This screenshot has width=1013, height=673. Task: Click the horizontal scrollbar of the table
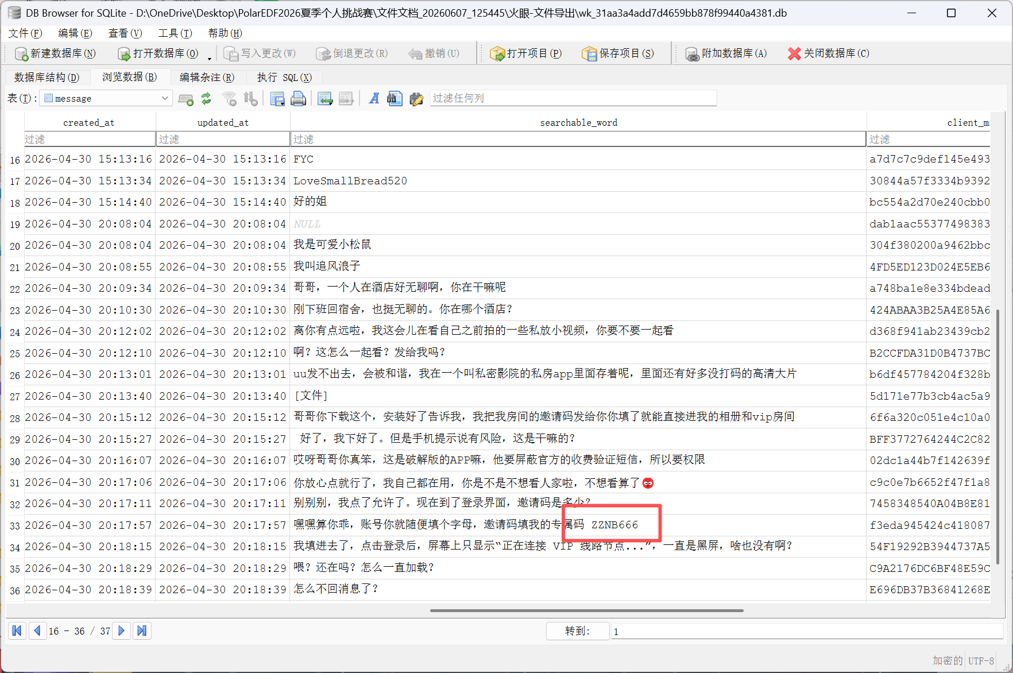point(586,610)
